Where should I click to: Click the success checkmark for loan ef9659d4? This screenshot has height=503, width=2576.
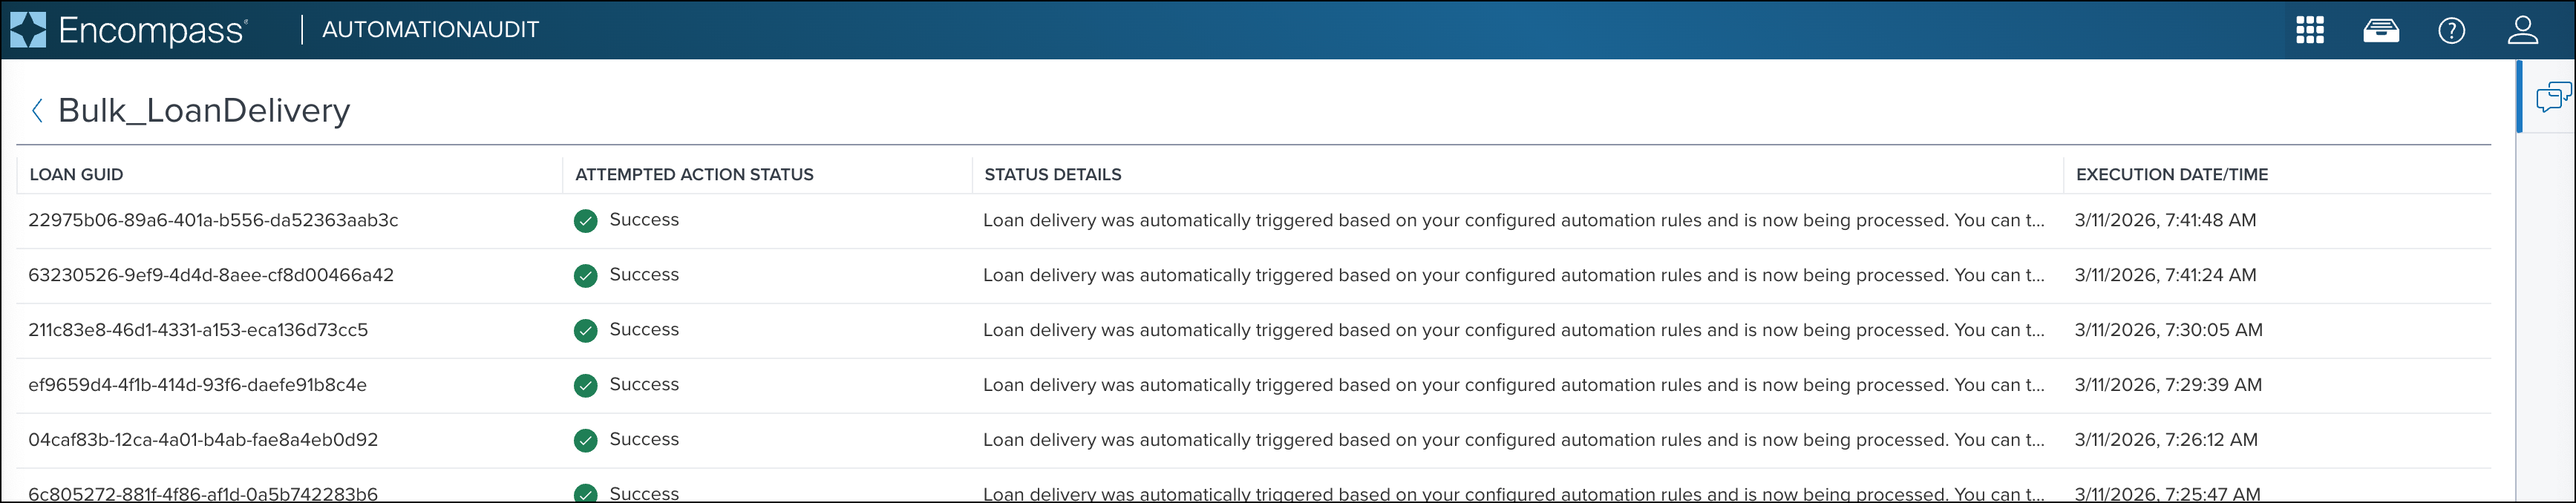pyautogui.click(x=586, y=386)
